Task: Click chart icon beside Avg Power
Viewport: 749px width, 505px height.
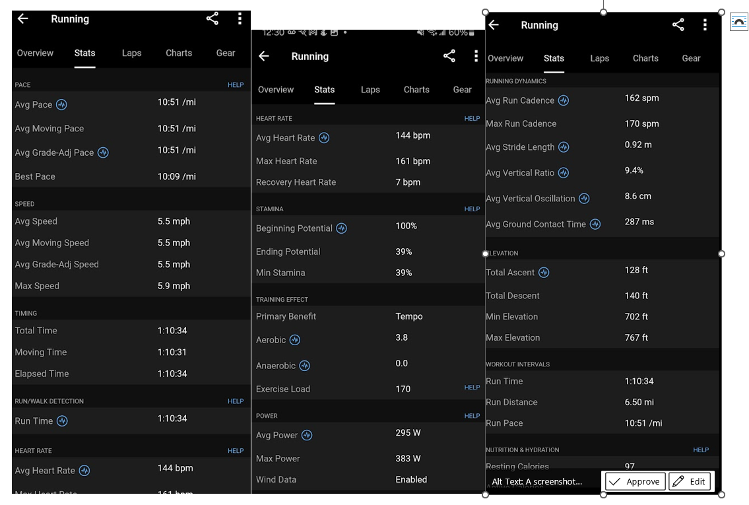Action: [x=307, y=435]
